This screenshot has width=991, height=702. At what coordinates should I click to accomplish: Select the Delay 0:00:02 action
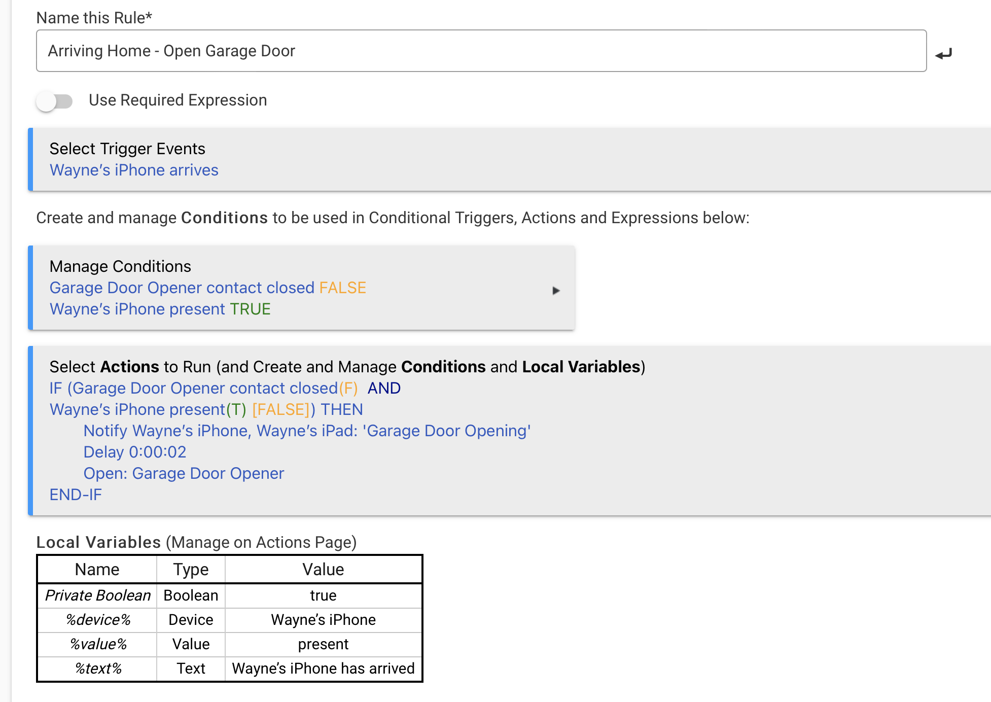(135, 452)
